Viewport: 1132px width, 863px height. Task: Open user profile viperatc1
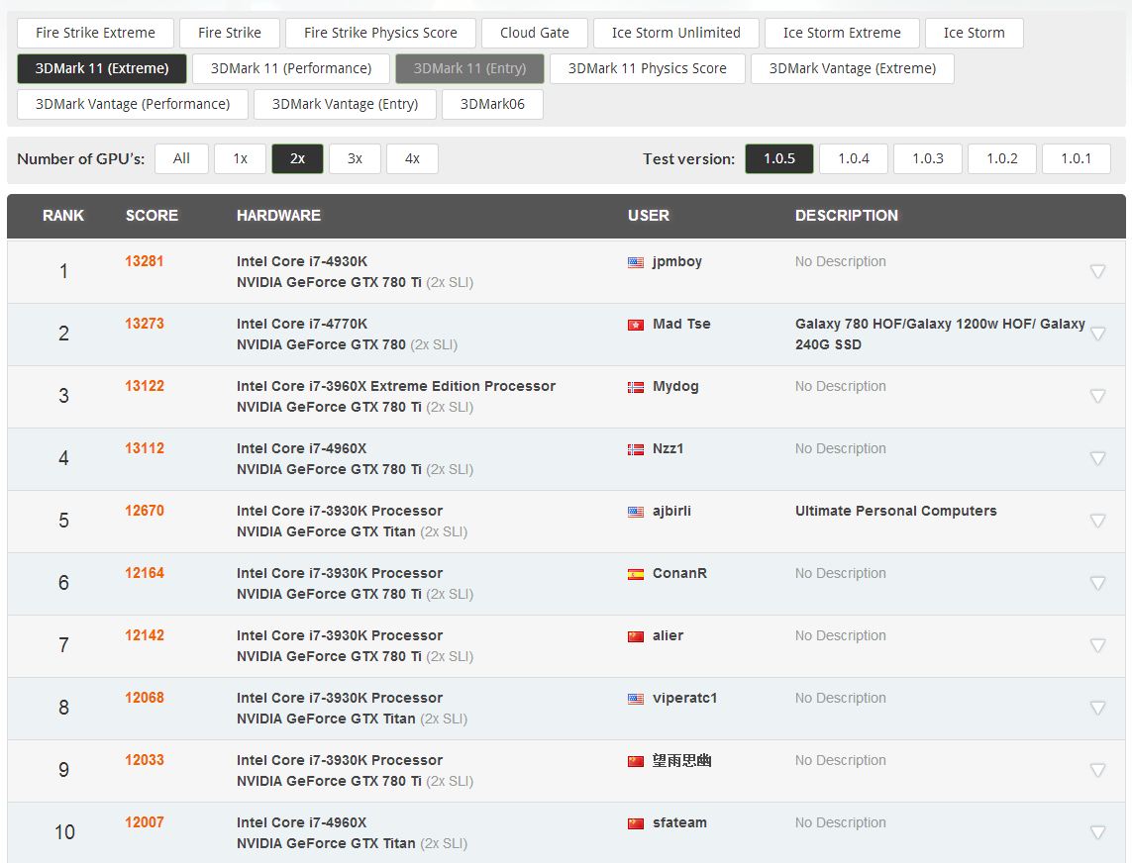tap(685, 699)
